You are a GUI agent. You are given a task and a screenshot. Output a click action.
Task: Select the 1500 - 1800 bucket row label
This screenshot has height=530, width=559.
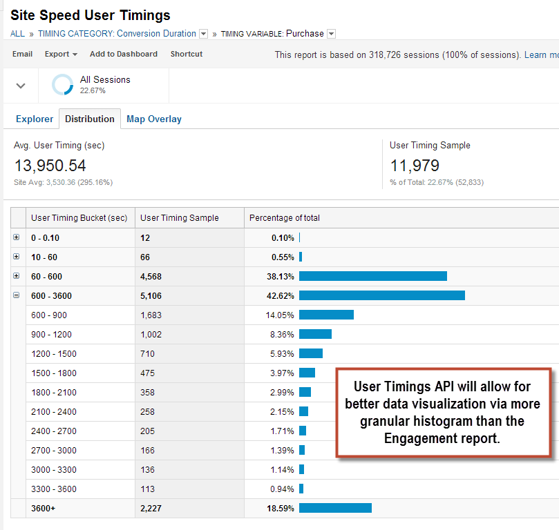(x=54, y=373)
